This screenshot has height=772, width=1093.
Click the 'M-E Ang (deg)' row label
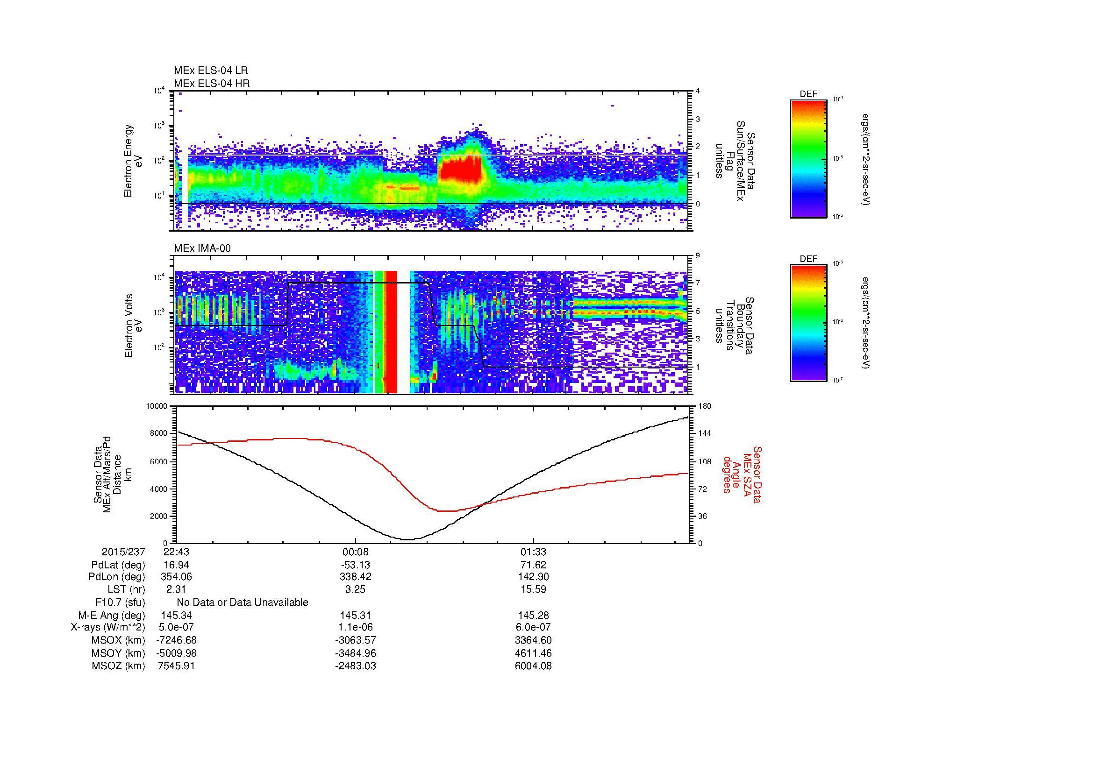(x=112, y=615)
